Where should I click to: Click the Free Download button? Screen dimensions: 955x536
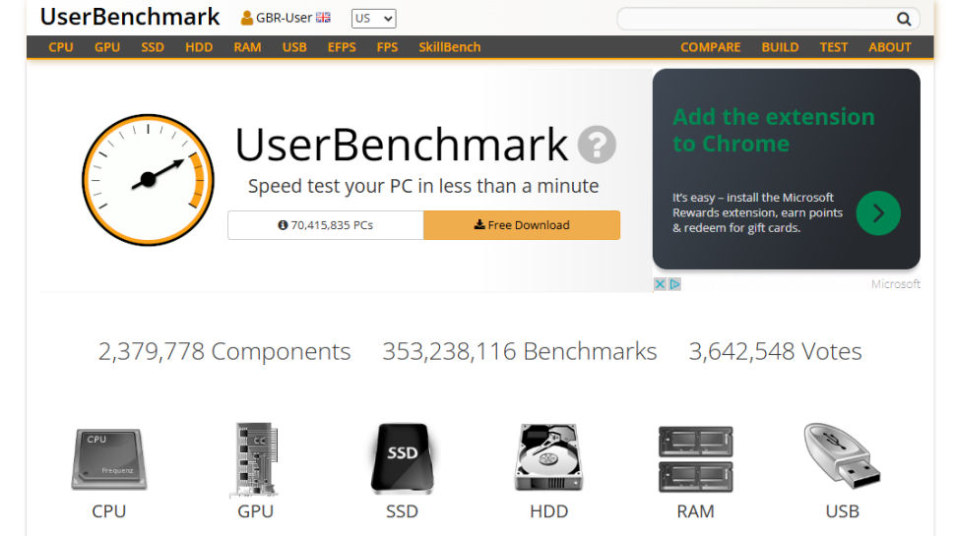click(522, 225)
